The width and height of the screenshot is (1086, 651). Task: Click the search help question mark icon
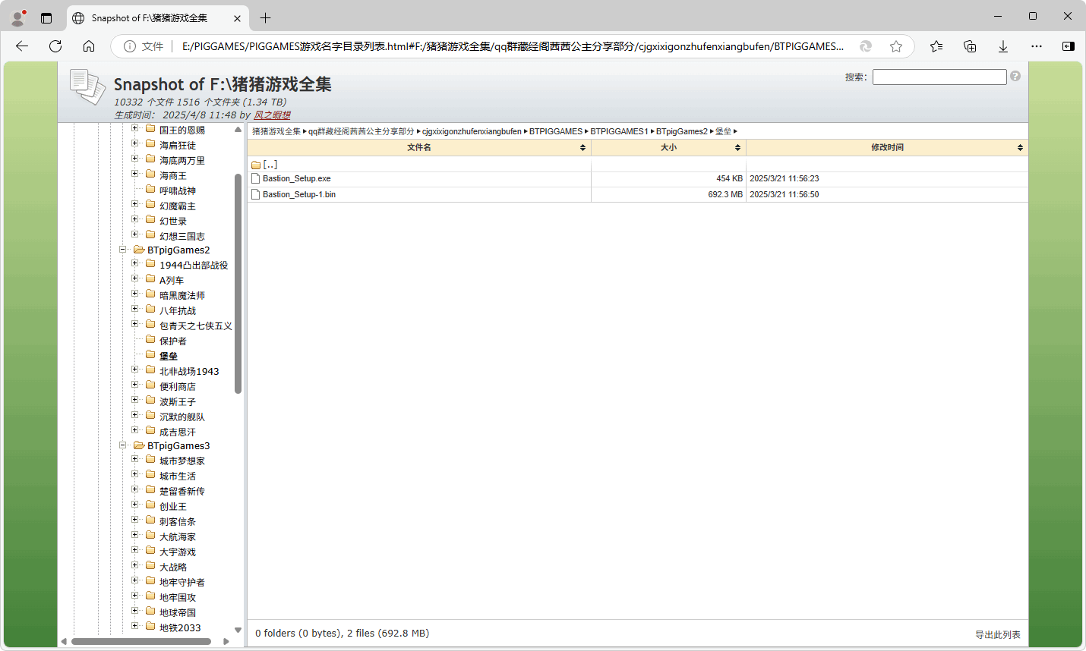(1015, 77)
